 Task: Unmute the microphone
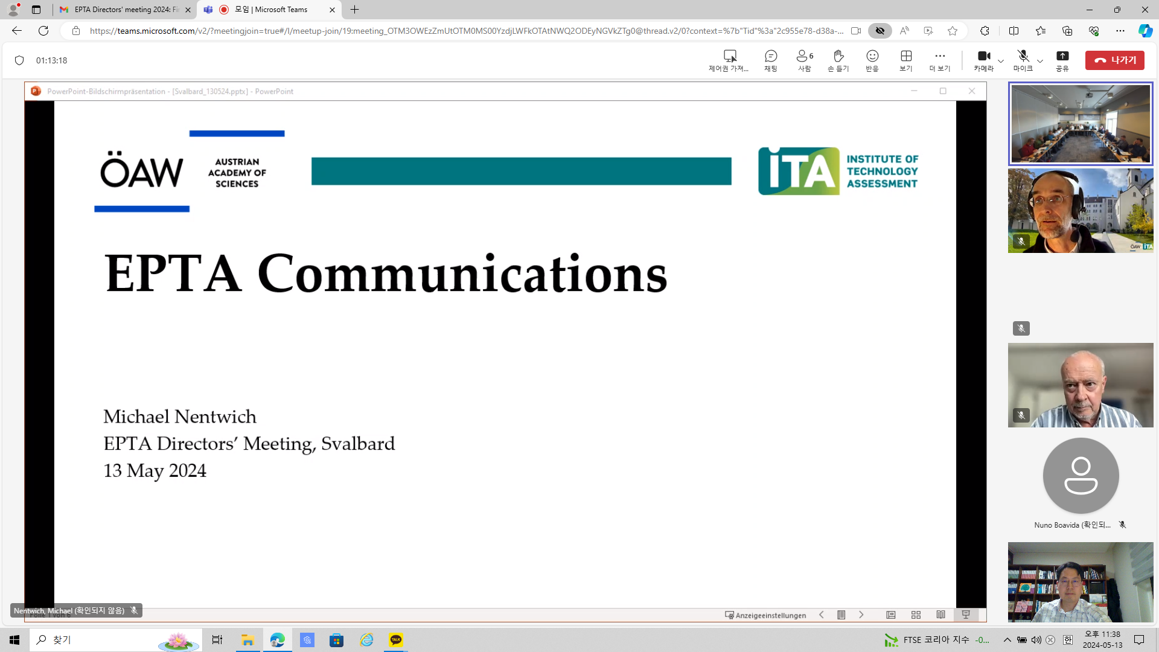tap(1023, 60)
